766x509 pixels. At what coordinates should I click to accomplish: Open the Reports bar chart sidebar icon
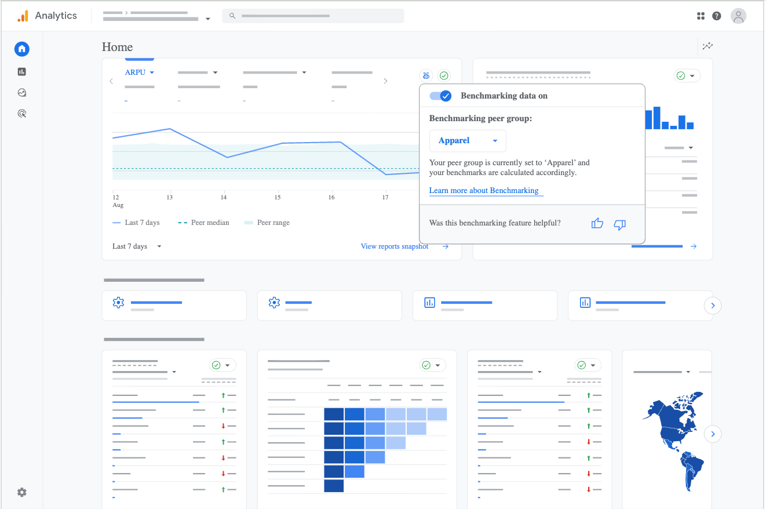(x=22, y=72)
